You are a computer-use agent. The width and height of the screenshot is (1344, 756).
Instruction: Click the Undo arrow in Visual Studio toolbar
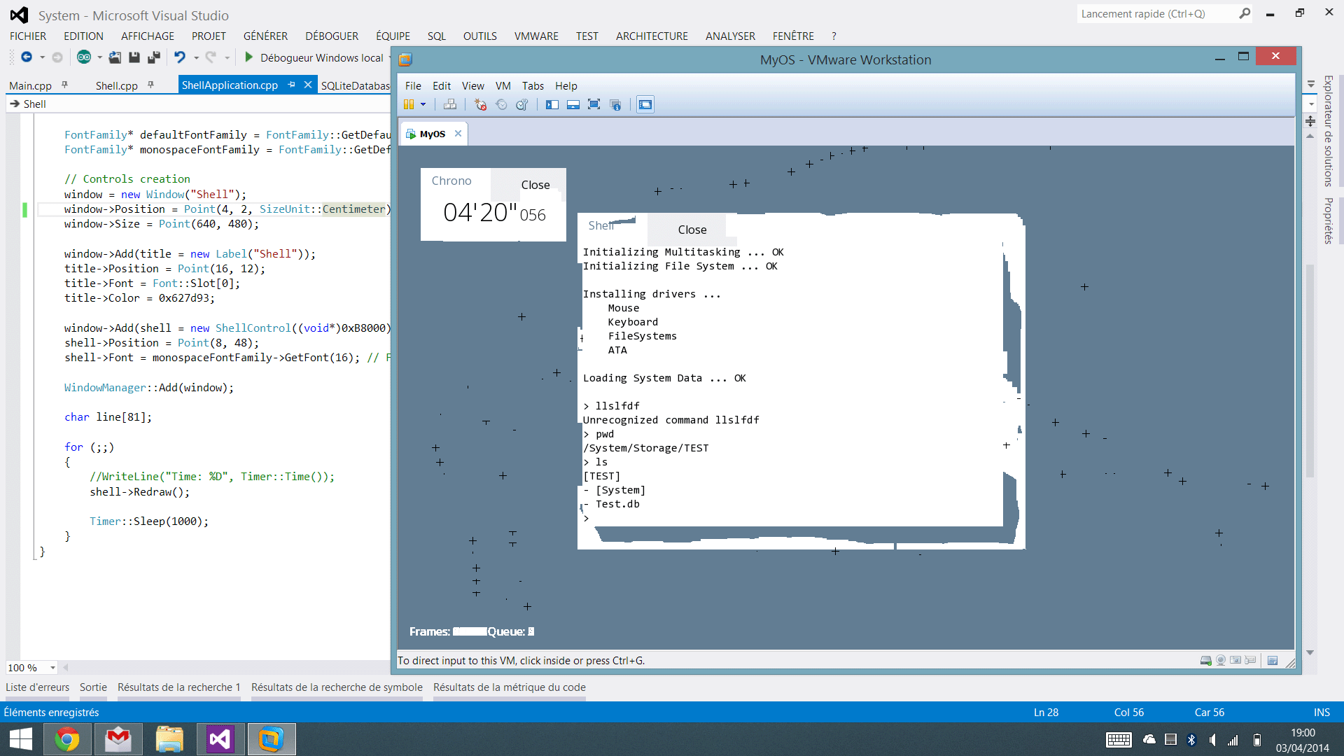(180, 57)
